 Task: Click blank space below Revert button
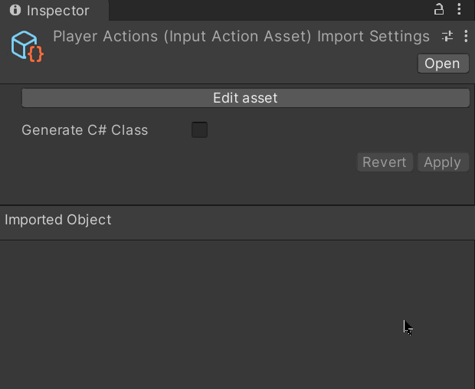click(385, 187)
